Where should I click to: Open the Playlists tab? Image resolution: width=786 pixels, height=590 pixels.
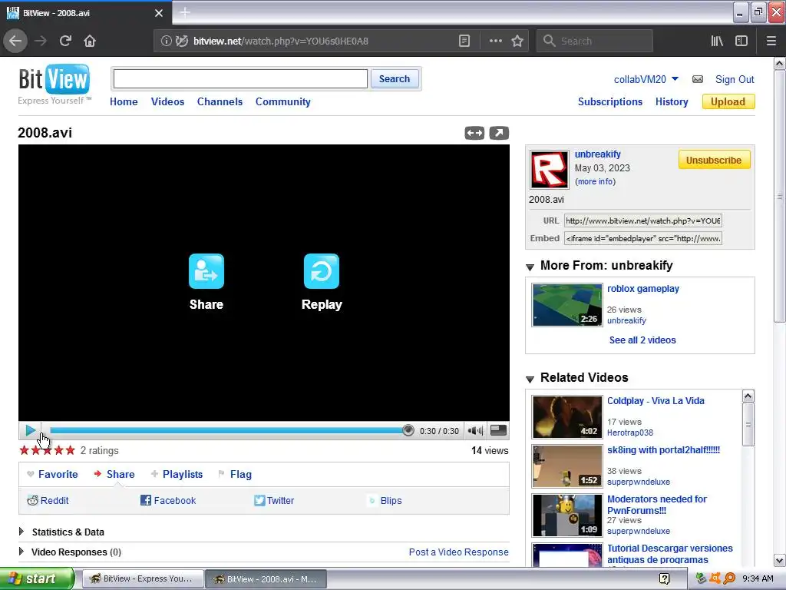click(177, 474)
